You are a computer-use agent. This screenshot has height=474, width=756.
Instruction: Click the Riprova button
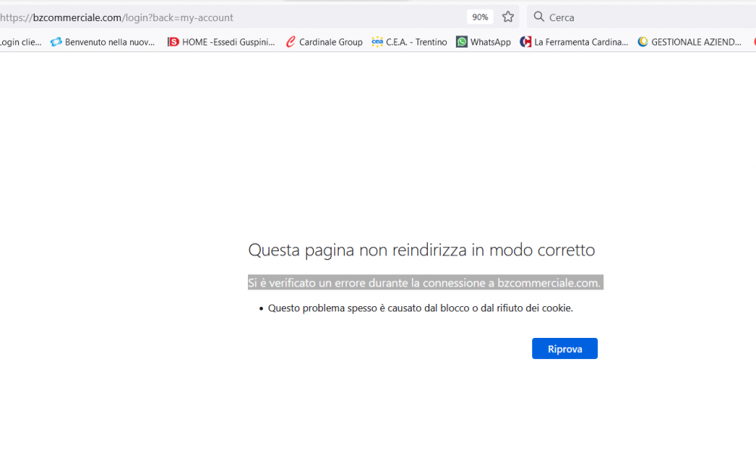tap(565, 349)
